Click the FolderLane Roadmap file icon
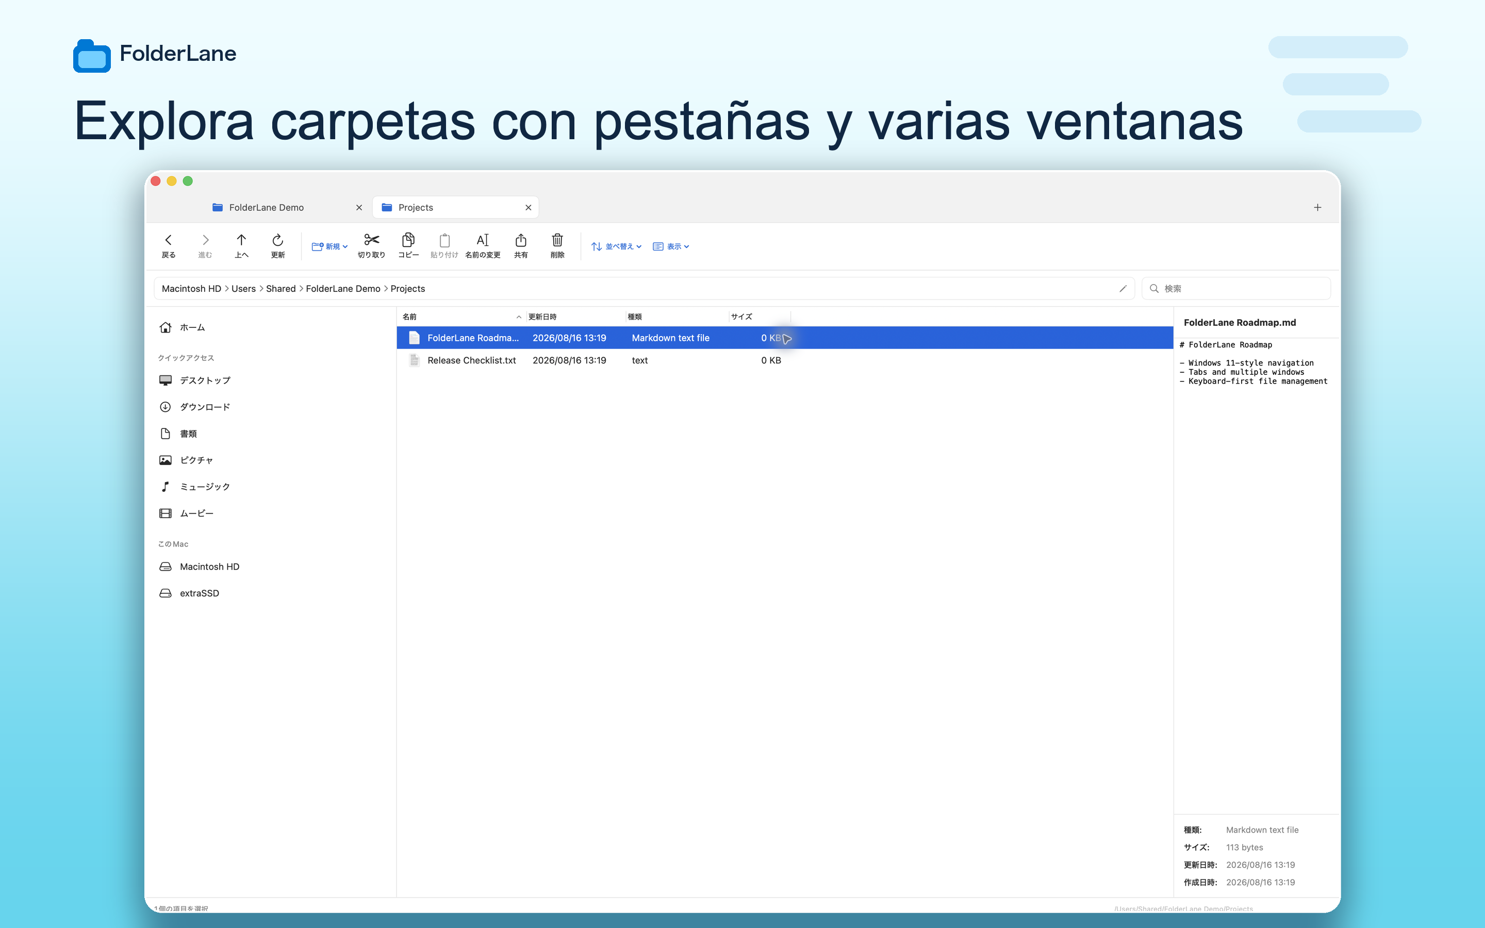 pos(414,338)
